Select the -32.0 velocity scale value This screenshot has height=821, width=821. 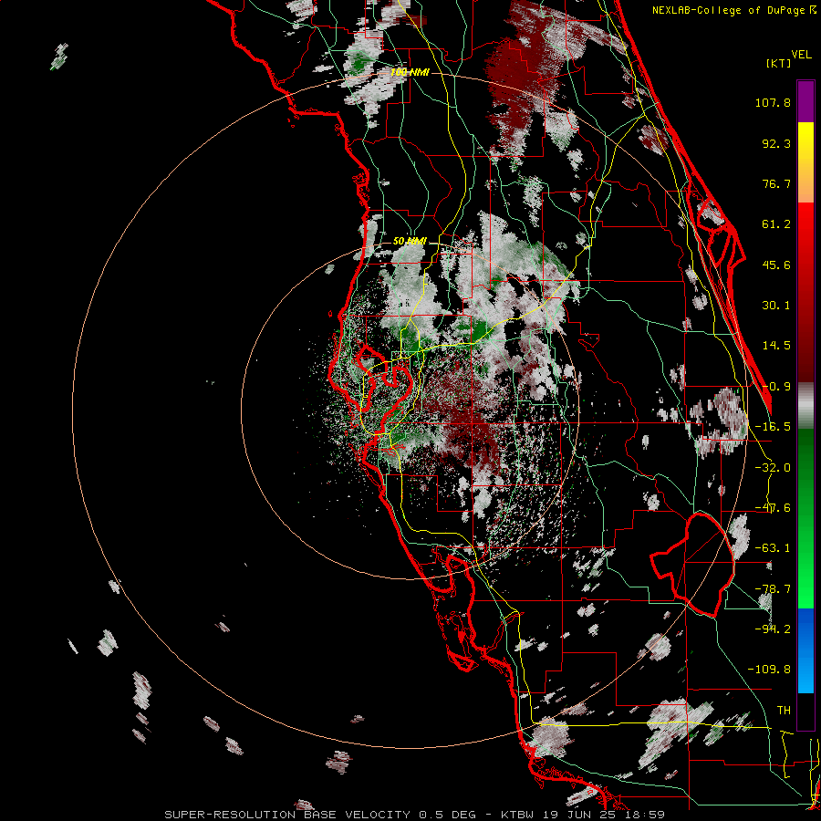(773, 468)
